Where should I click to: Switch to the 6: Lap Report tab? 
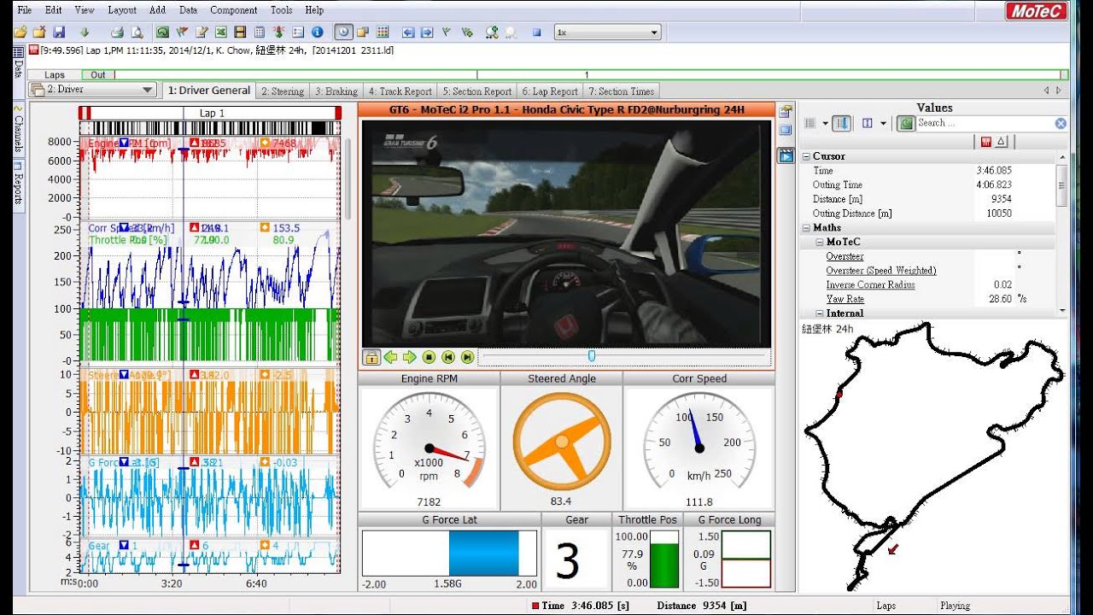click(x=549, y=91)
